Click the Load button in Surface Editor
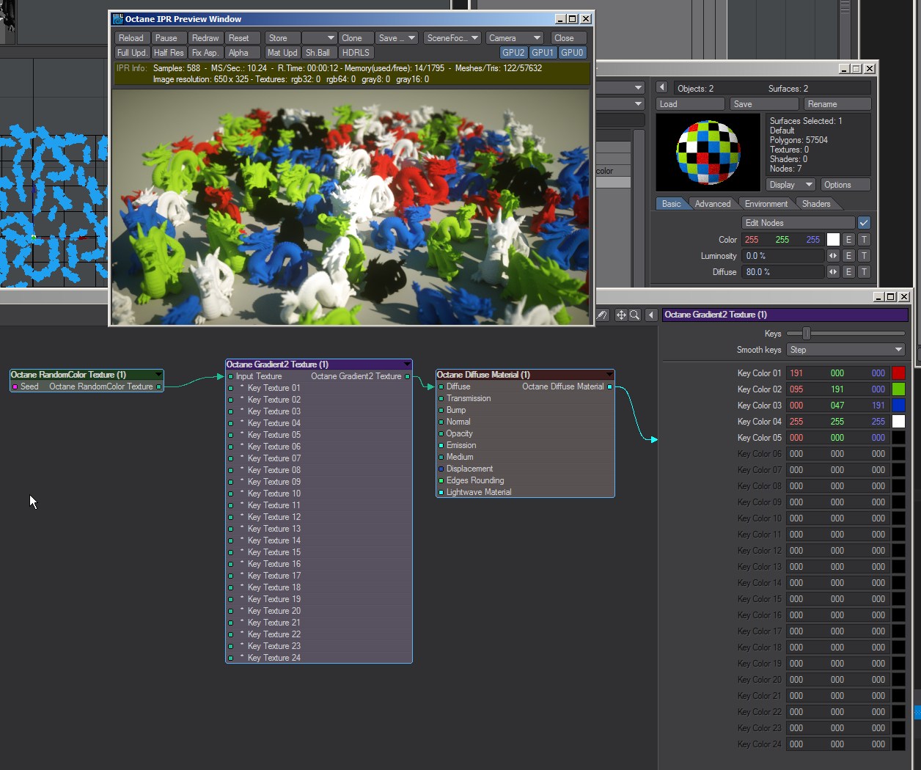Image resolution: width=921 pixels, height=770 pixels. click(690, 104)
